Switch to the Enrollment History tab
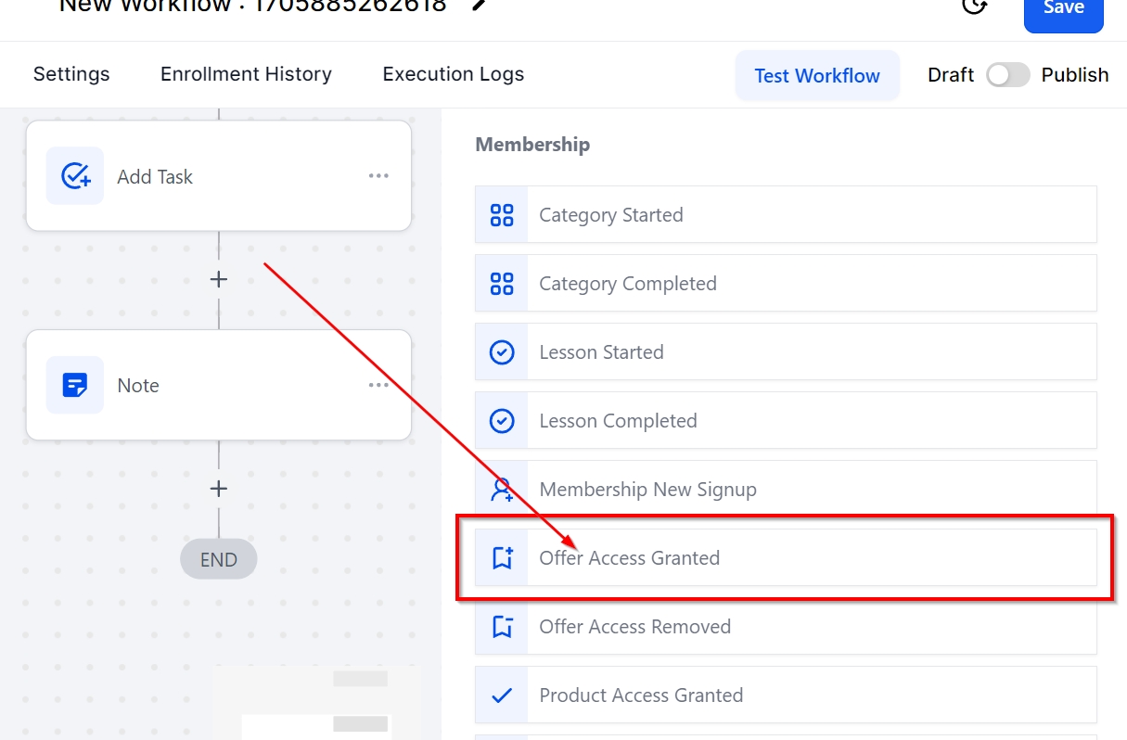Viewport: 1127px width, 740px height. [246, 74]
